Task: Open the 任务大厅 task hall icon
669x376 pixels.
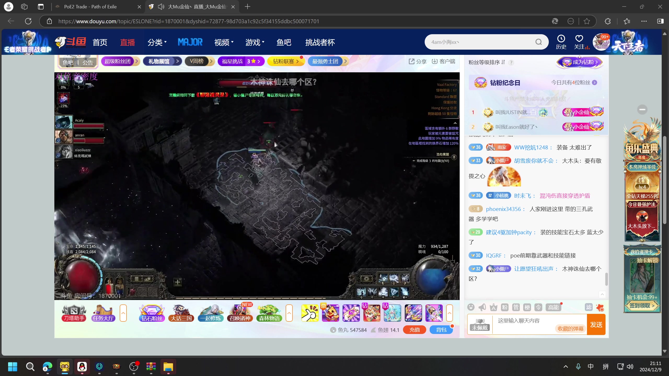Action: pos(103,313)
